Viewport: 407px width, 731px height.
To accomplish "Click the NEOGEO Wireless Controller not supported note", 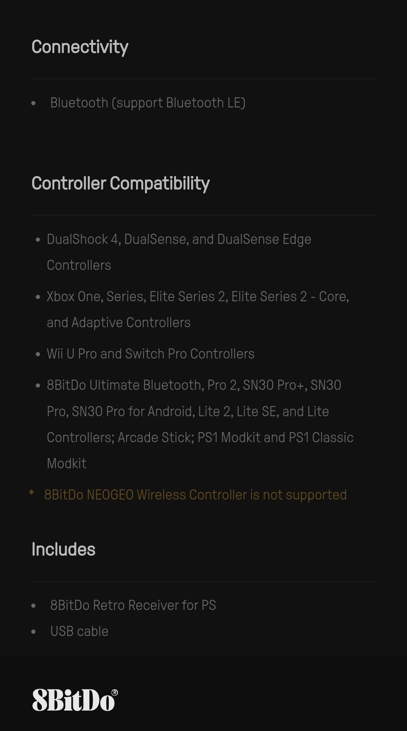I will pyautogui.click(x=195, y=495).
